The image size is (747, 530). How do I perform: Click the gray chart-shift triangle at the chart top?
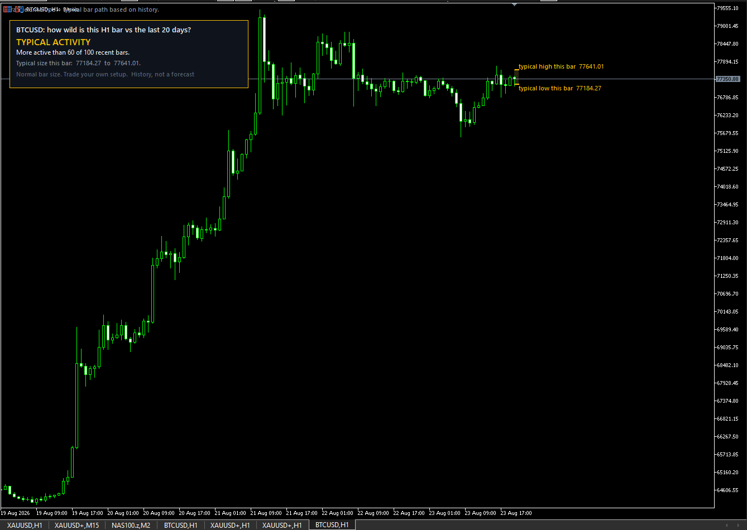pyautogui.click(x=514, y=4)
